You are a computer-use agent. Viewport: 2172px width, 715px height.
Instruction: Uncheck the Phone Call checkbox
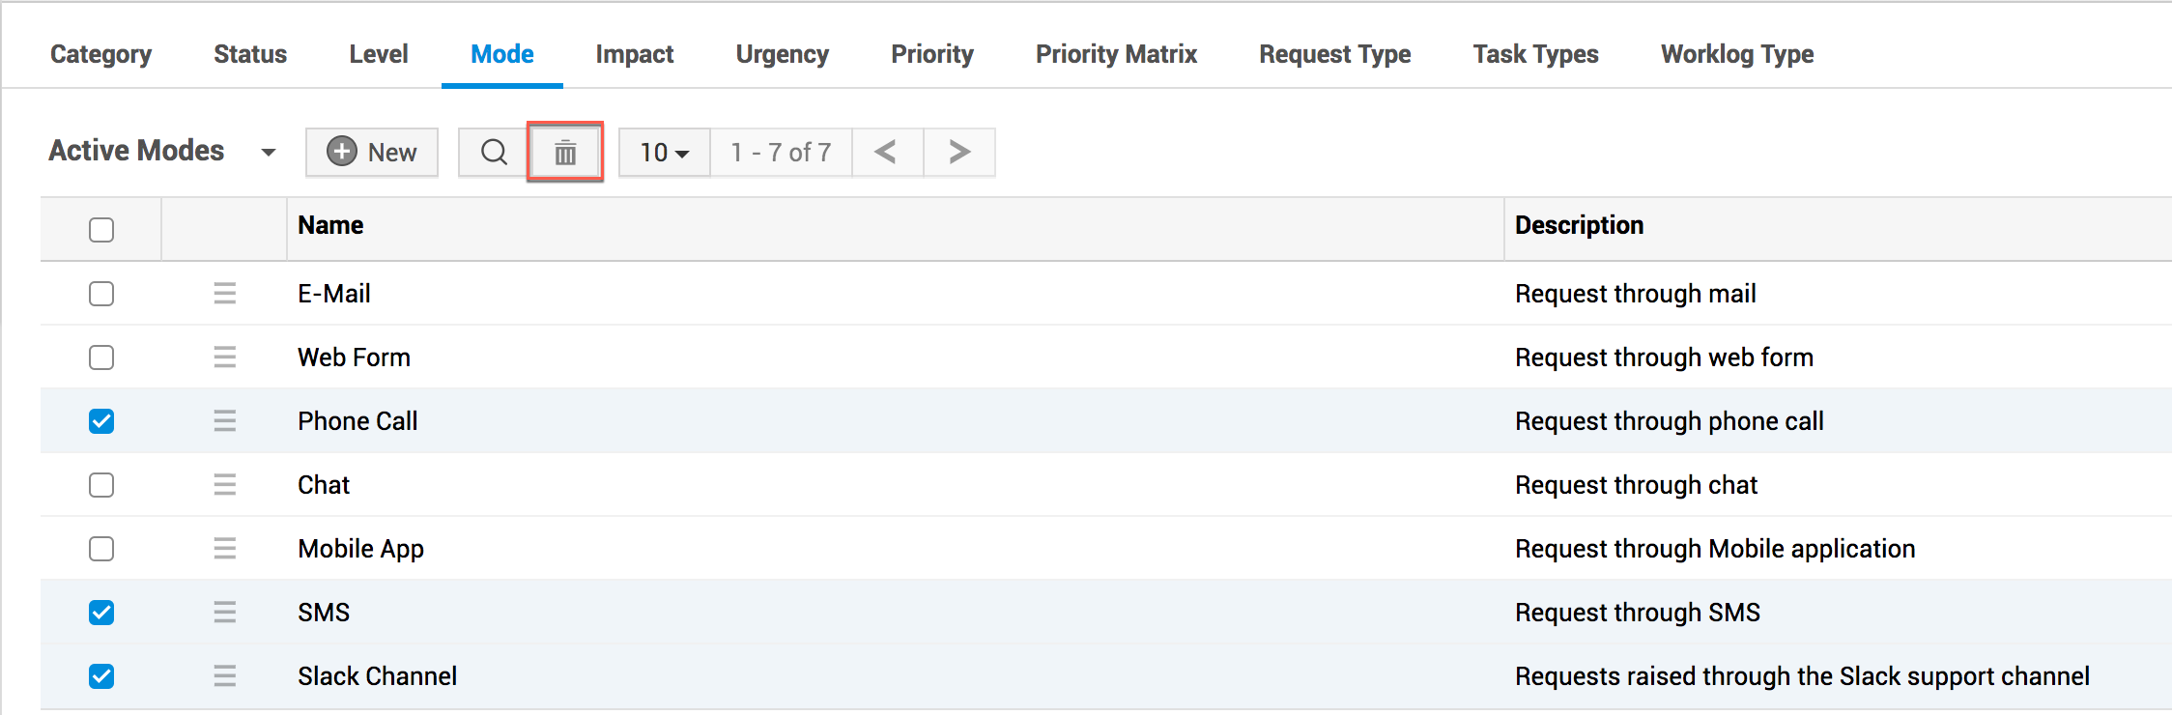tap(101, 421)
